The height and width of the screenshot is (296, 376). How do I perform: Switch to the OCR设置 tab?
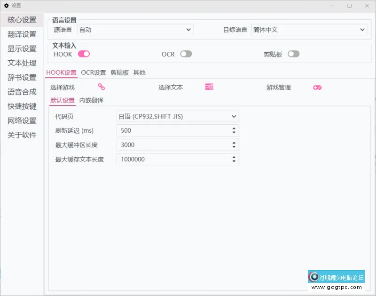[x=94, y=72]
